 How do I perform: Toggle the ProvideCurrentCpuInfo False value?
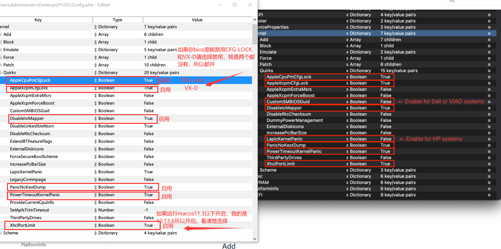[149, 203]
